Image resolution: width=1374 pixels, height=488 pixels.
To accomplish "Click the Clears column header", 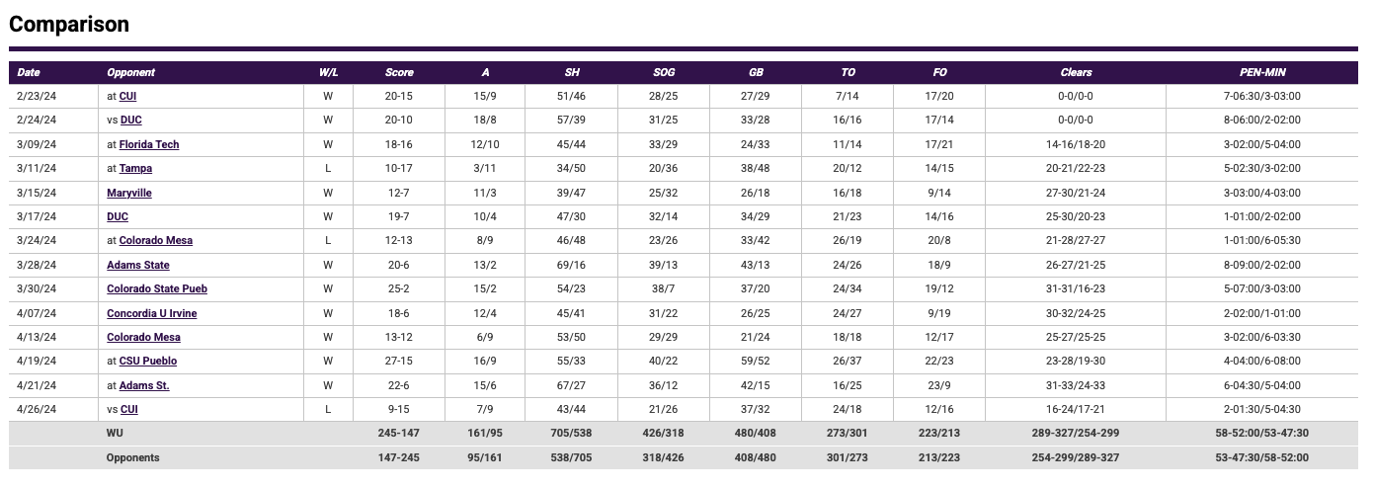I will pos(1076,72).
